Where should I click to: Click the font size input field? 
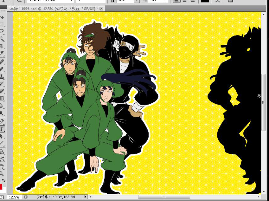coord(125,1)
